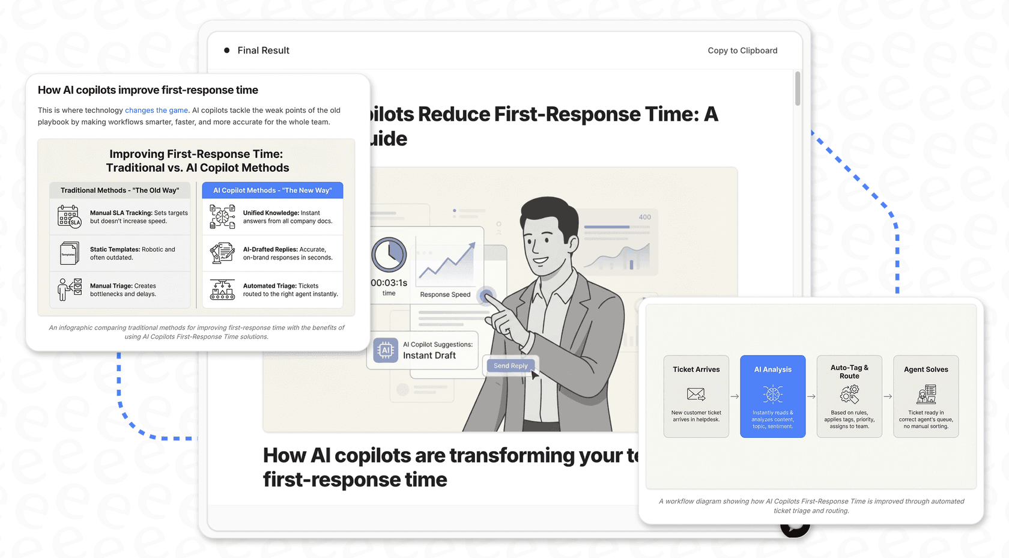The width and height of the screenshot is (1009, 558).
Task: Click the AI chip icon beside Instant Draft
Action: point(386,350)
